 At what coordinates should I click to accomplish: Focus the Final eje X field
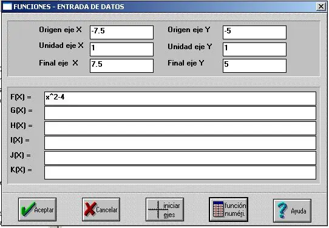point(121,66)
